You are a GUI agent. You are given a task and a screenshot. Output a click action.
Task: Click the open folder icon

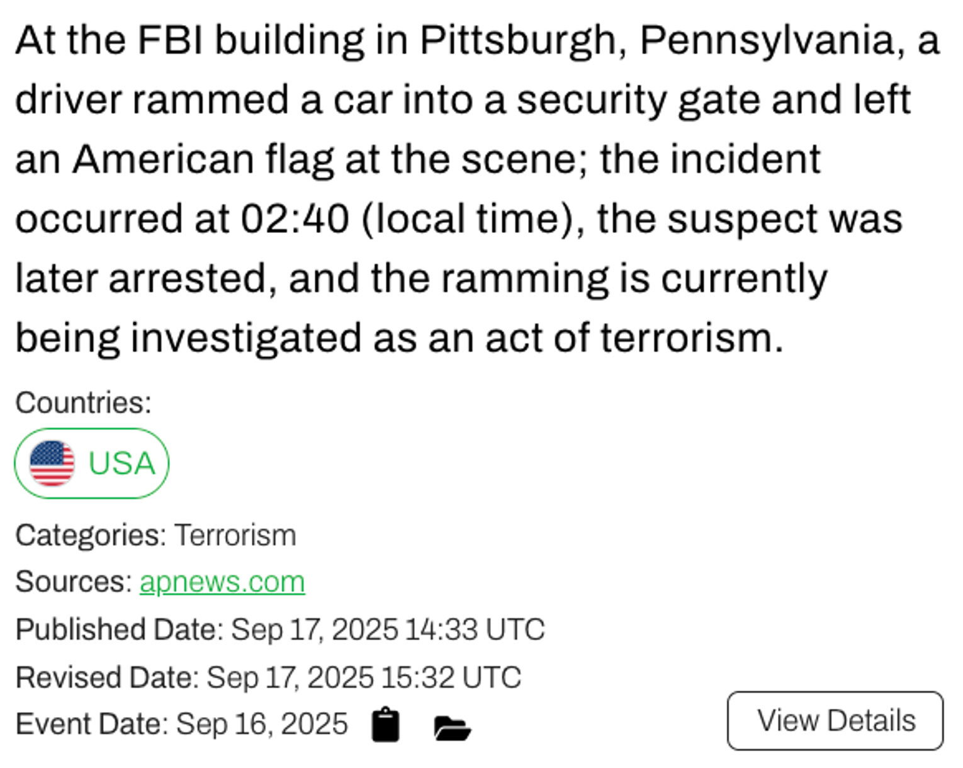click(452, 728)
